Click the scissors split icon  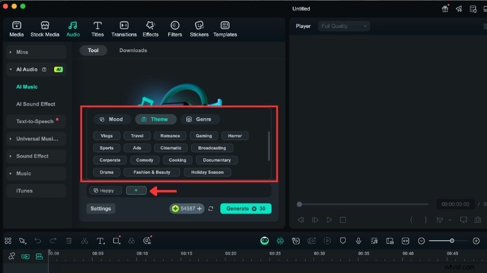point(85,240)
